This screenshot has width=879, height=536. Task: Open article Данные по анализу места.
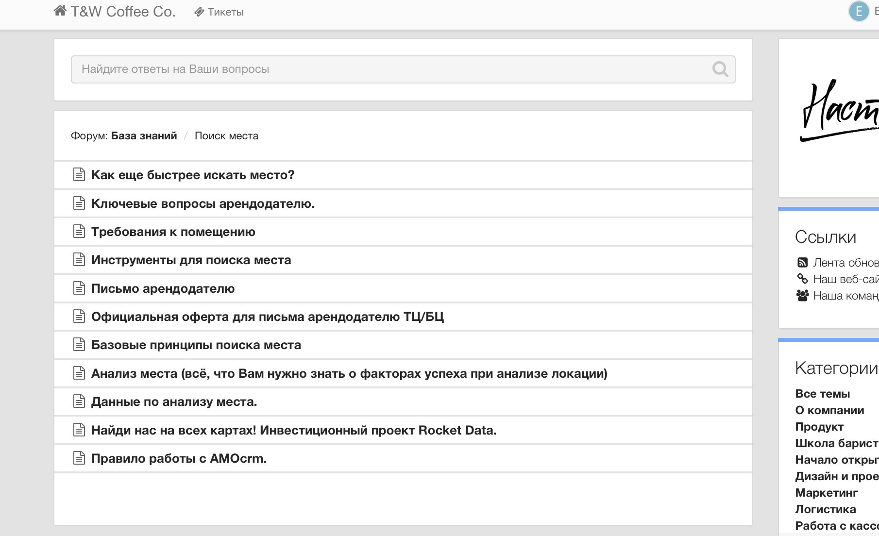174,402
